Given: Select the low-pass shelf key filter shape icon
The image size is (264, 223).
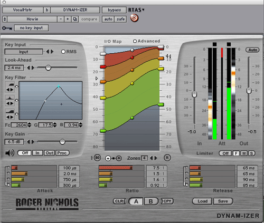Looking at the screenshot, I should click(10, 114).
